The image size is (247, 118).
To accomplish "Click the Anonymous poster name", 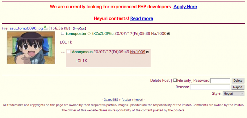I will pyautogui.click(x=82, y=52).
